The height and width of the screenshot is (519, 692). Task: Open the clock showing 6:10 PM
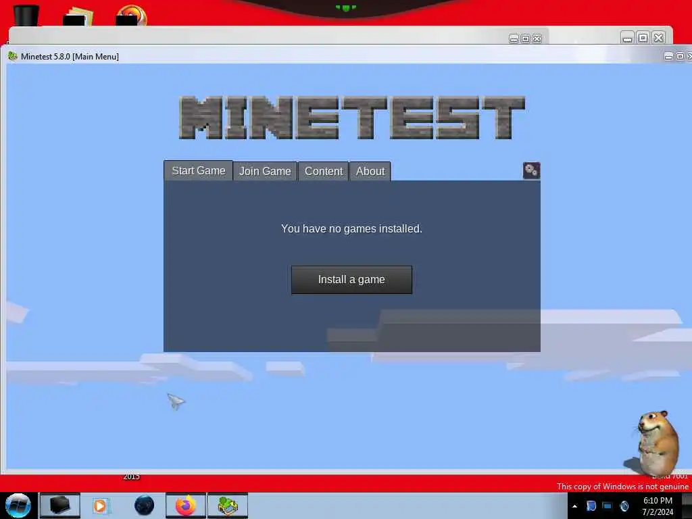658,506
